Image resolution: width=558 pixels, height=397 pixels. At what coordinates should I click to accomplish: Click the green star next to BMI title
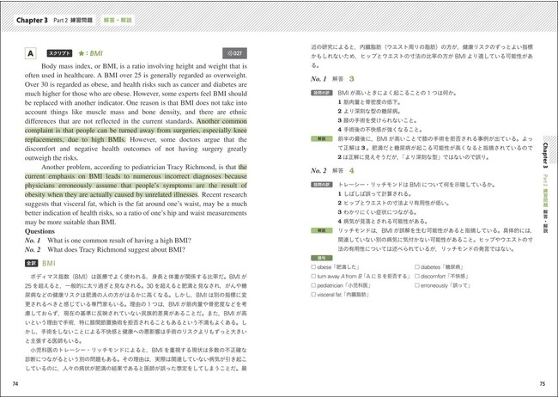(x=82, y=52)
